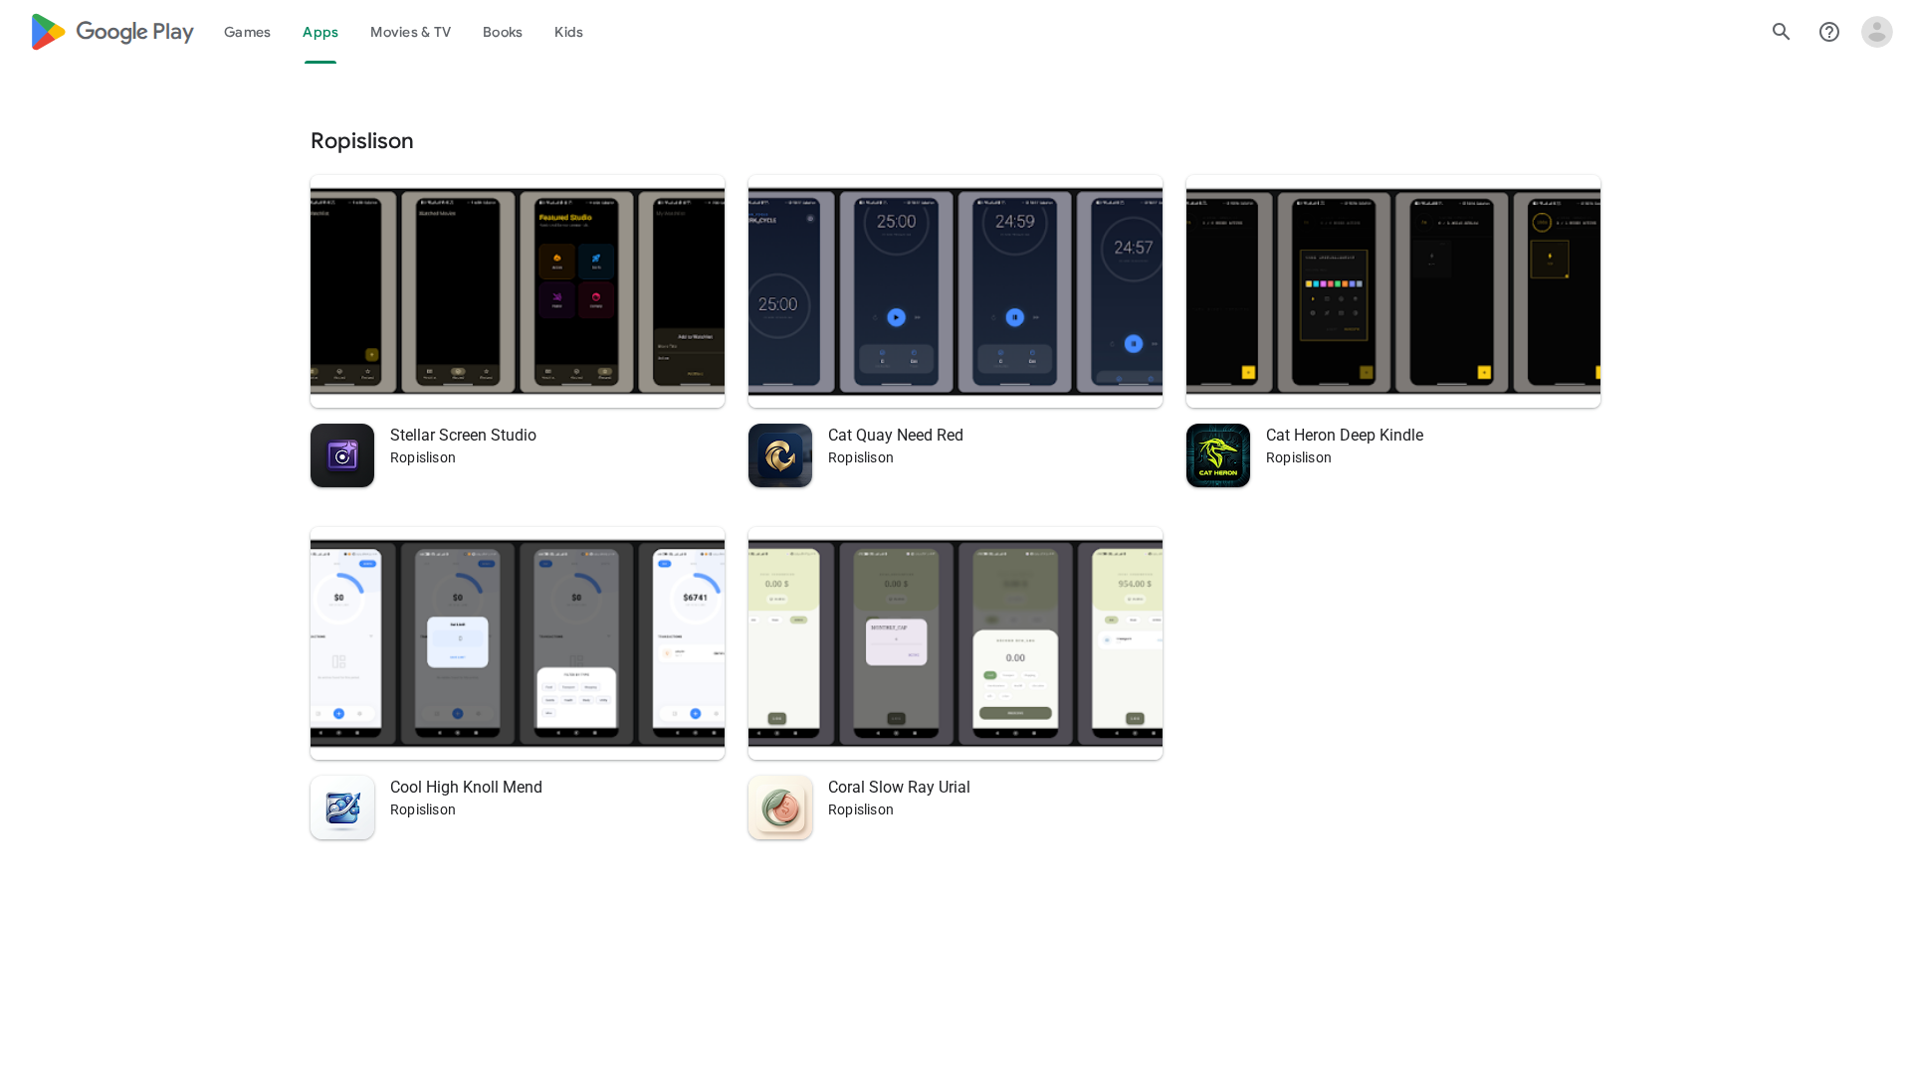Open the Cat Heron Deep Kindle title link
1911x1074 pixels.
[1344, 435]
